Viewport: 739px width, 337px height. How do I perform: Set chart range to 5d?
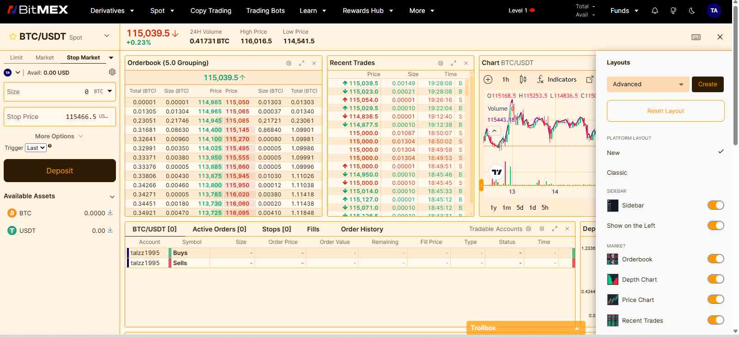(x=520, y=208)
